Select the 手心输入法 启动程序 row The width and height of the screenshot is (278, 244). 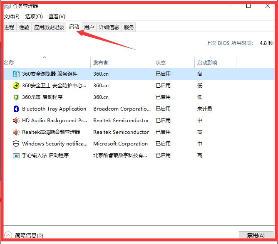pyautogui.click(x=139, y=155)
